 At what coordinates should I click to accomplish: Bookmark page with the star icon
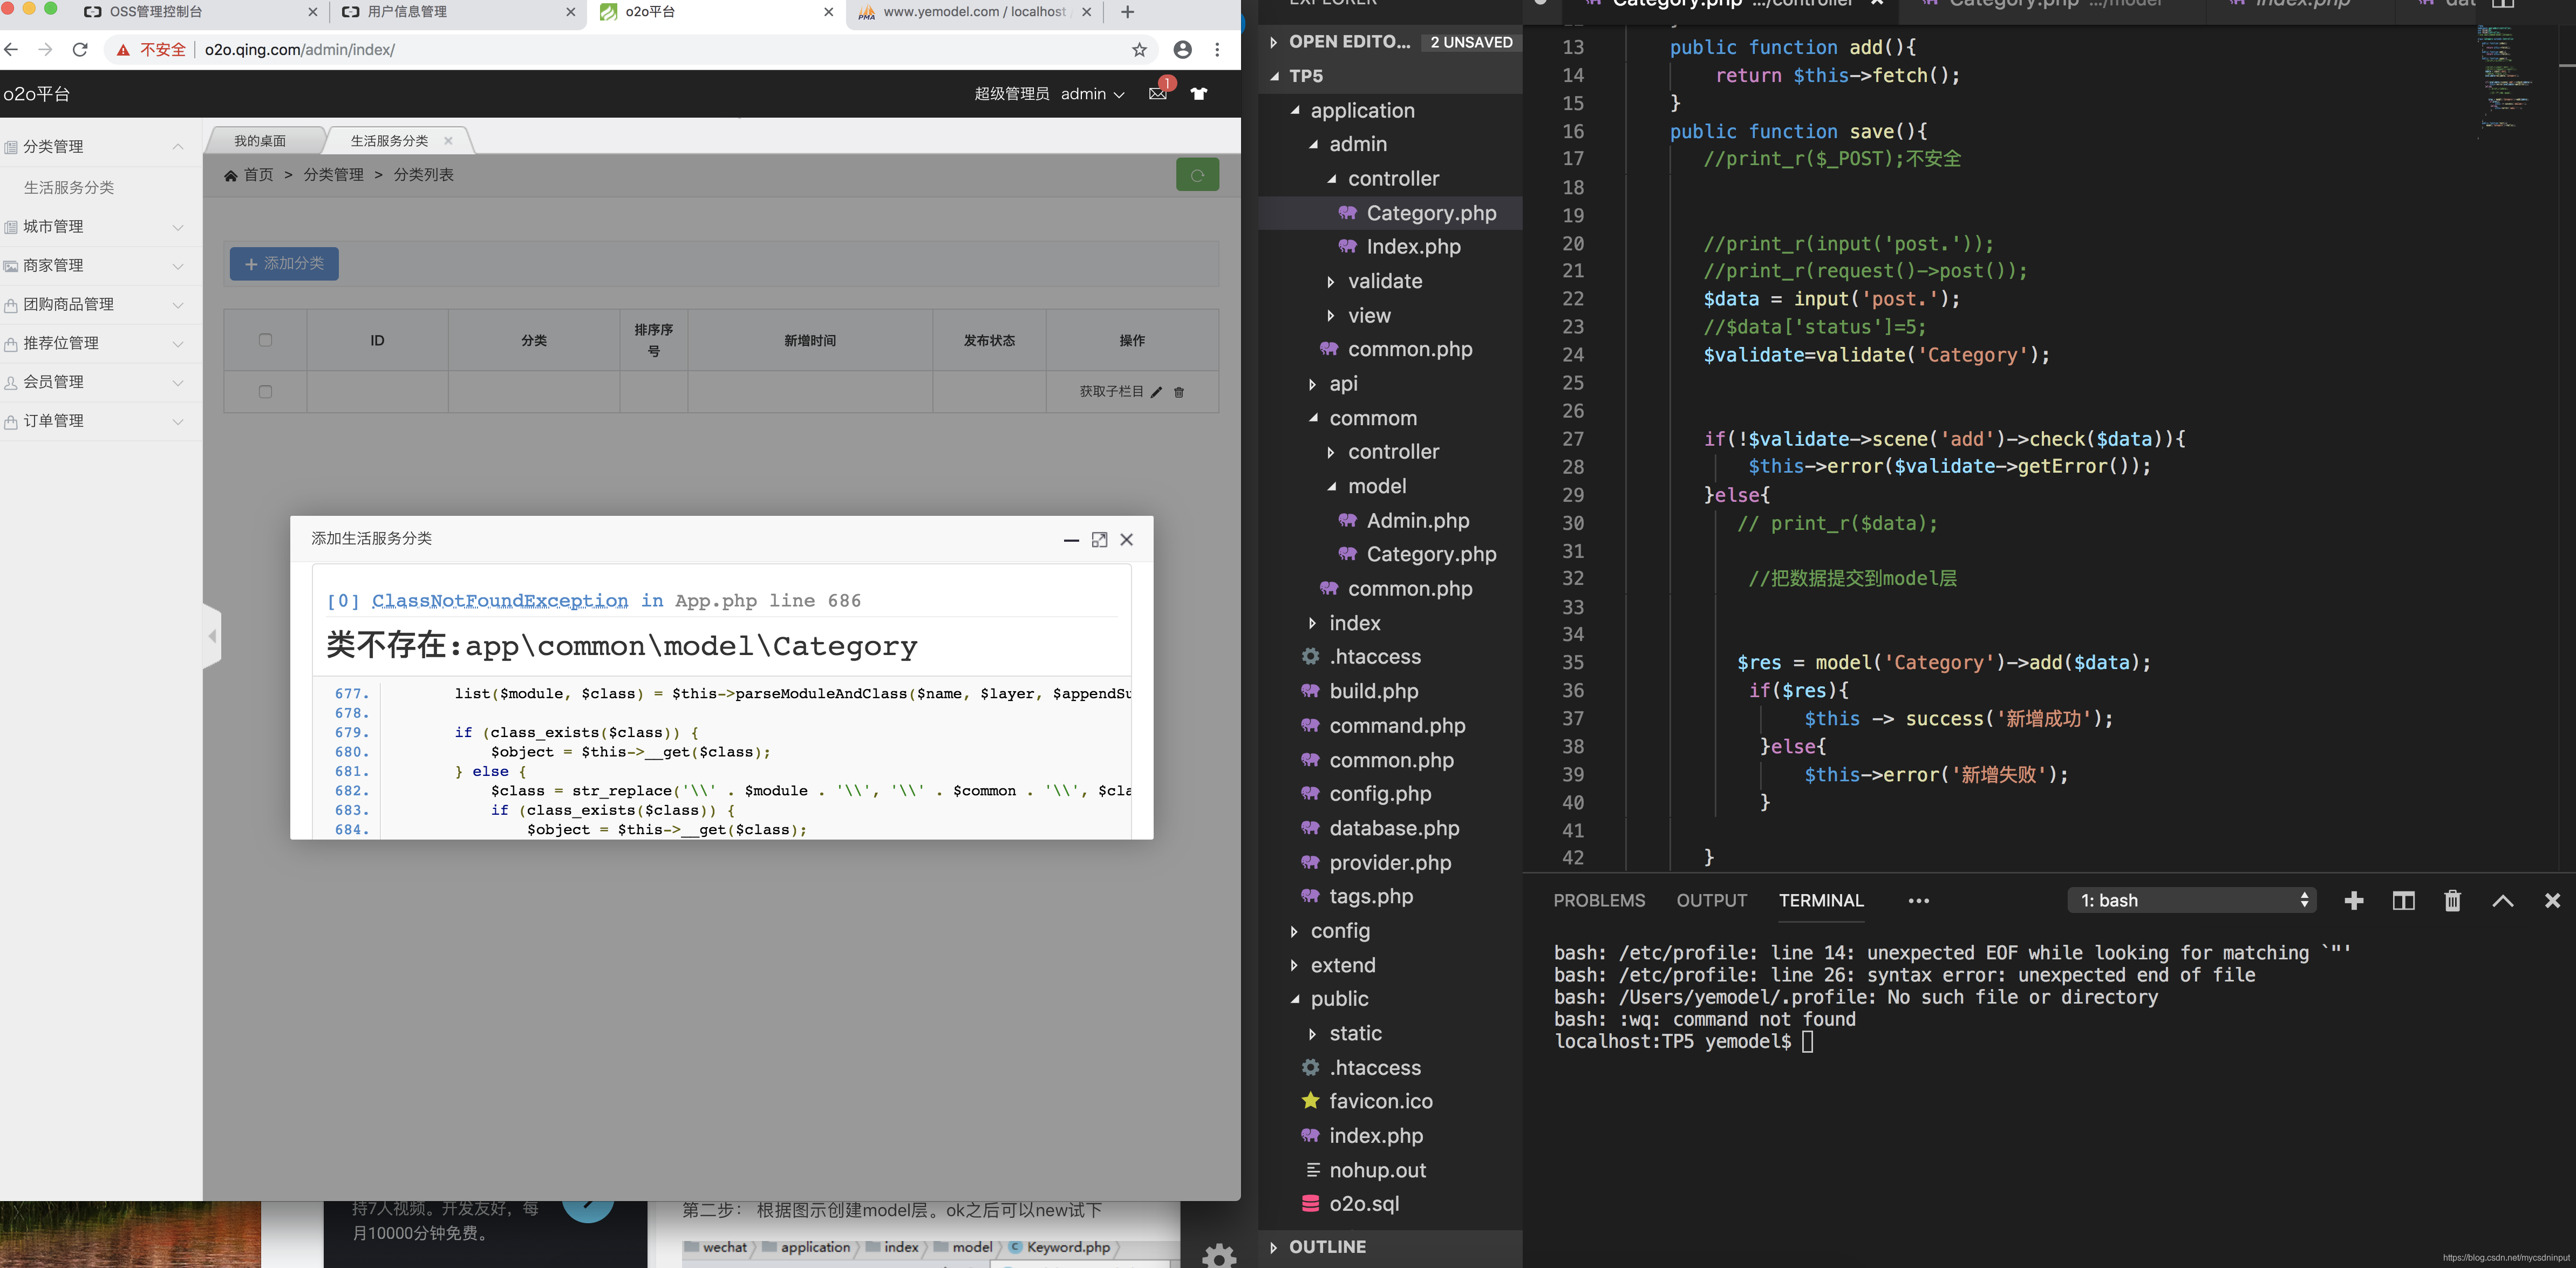1139,50
